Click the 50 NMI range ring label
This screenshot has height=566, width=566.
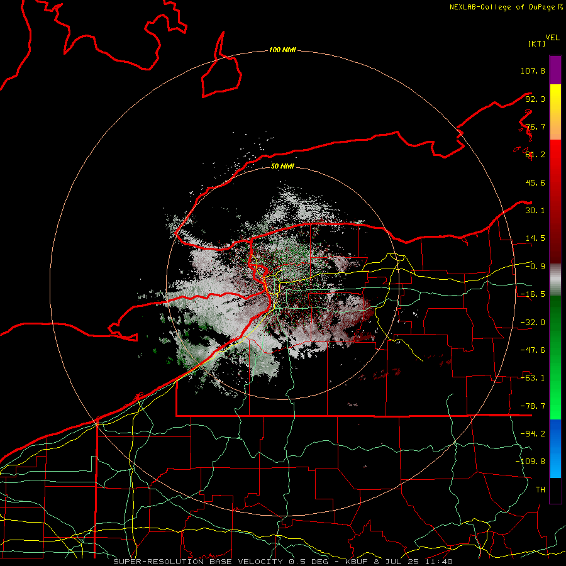282,167
